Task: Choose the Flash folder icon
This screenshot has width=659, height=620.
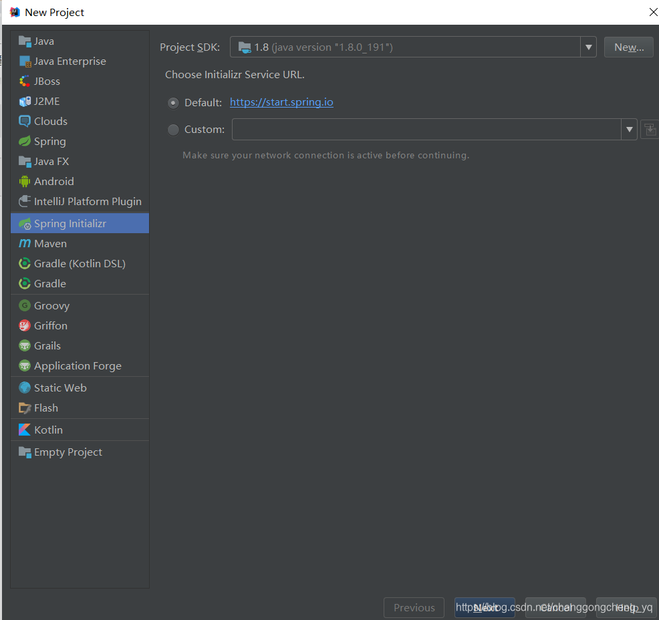Action: coord(25,408)
